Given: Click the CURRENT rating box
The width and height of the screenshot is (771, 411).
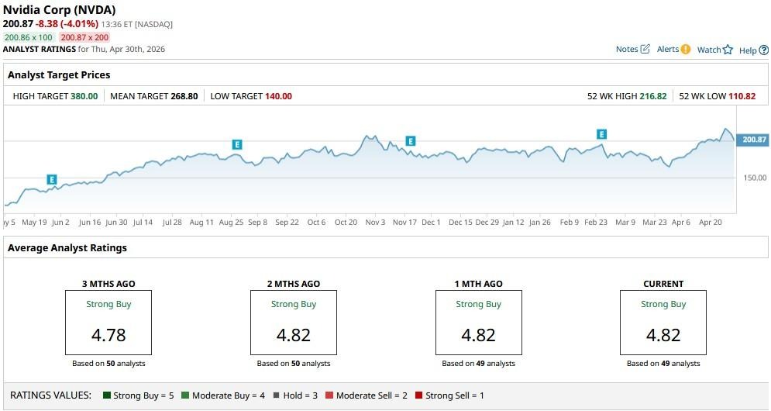Looking at the screenshot, I should pyautogui.click(x=663, y=323).
